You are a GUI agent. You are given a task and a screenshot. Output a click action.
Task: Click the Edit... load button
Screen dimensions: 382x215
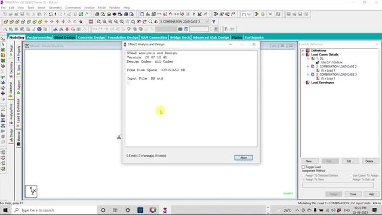(350, 161)
